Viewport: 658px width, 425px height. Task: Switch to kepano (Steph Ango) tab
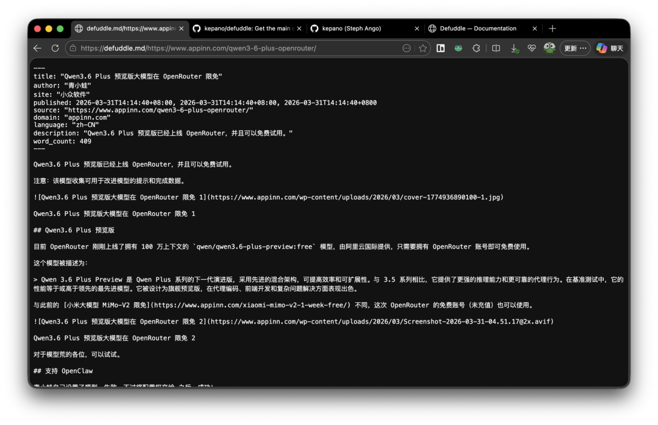point(364,29)
